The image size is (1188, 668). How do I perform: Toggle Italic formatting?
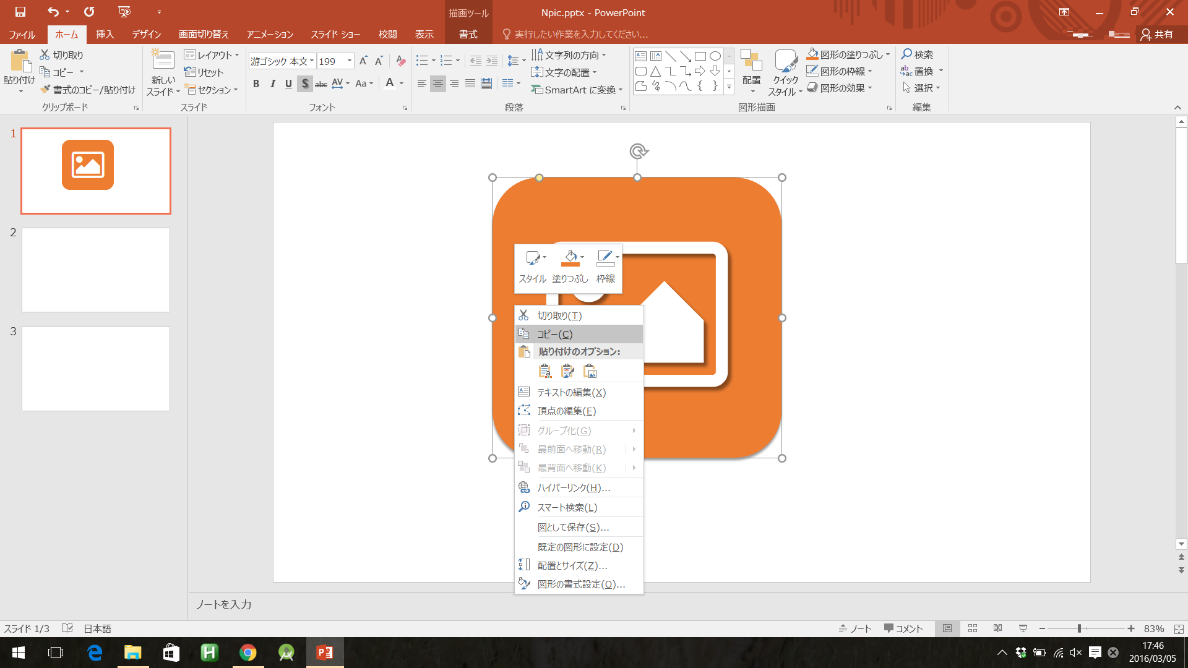(x=272, y=83)
